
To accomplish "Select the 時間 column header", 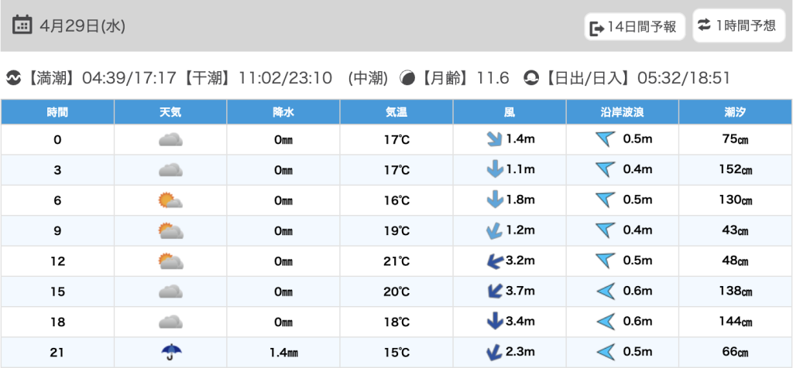I will 57,112.
